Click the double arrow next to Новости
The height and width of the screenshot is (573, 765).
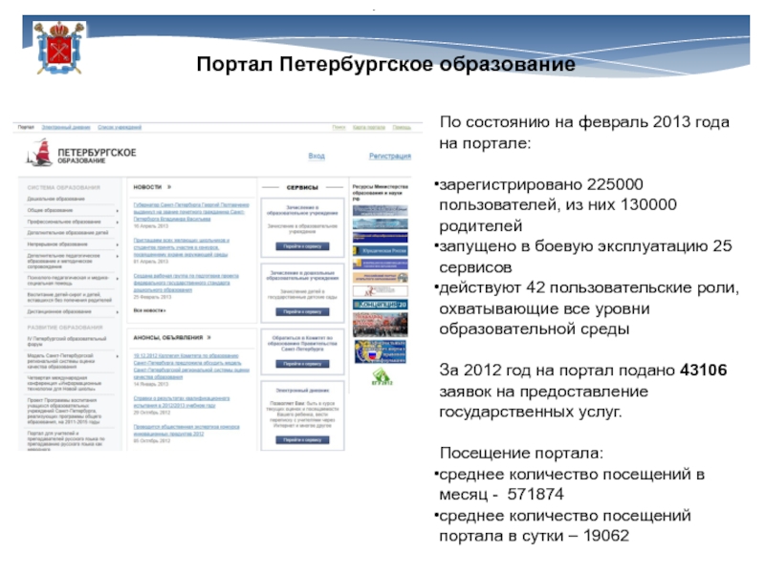169,187
